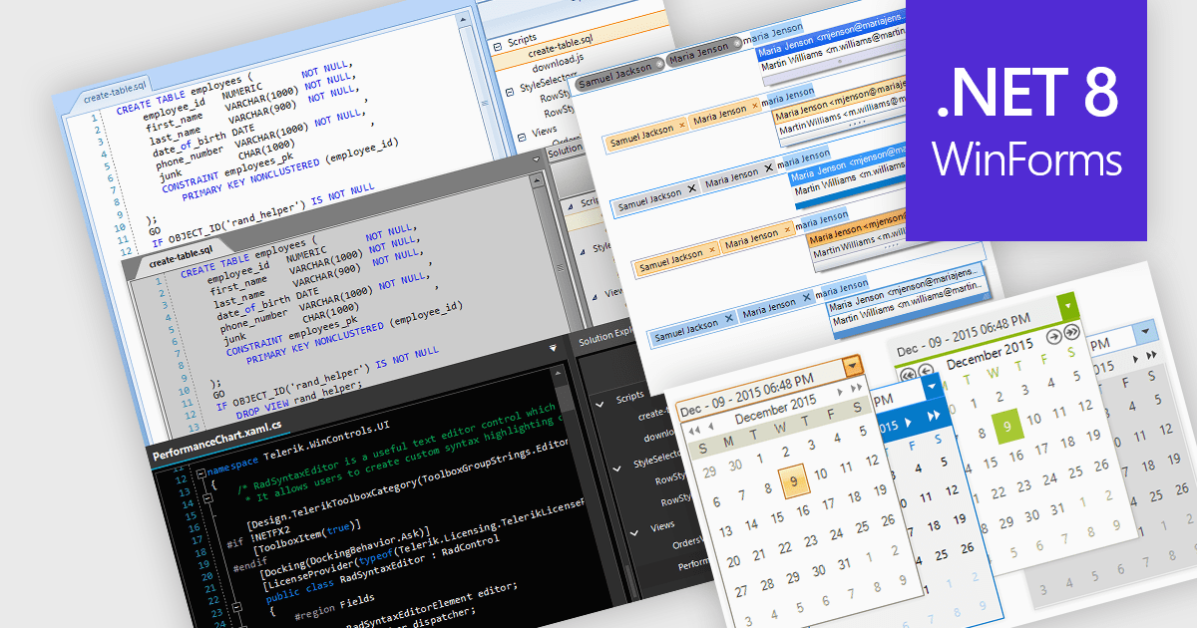Image resolution: width=1197 pixels, height=628 pixels.
Task: Click the double right arrows on the gray calendar header
Action: 1150,356
